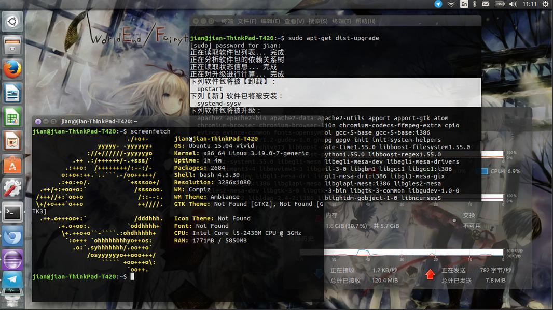The width and height of the screenshot is (553, 310).
Task: Open the purple sphere launcher icon
Action: [12, 260]
